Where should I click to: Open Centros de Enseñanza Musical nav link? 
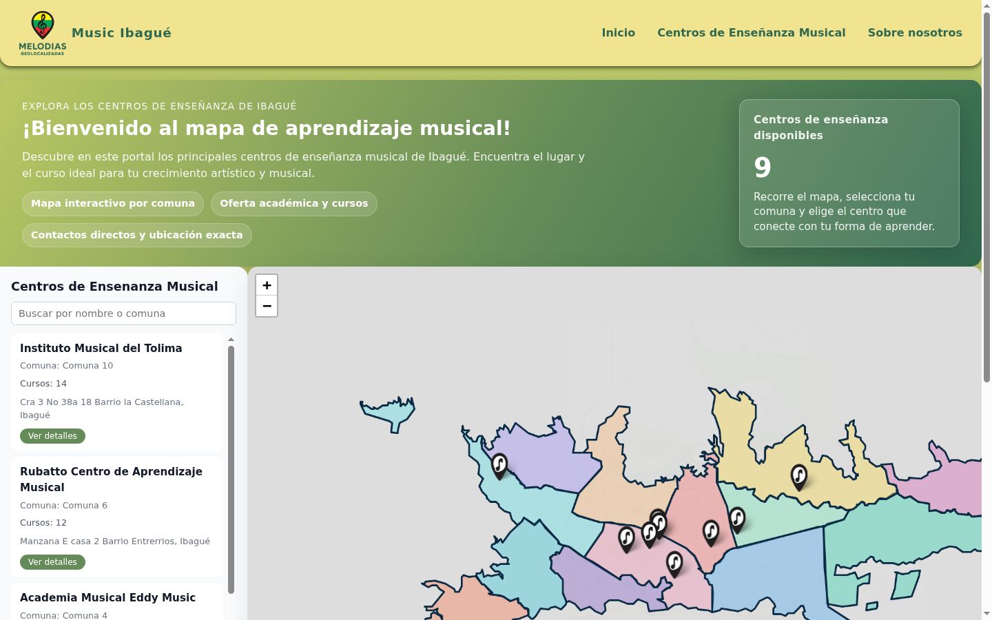pos(751,32)
